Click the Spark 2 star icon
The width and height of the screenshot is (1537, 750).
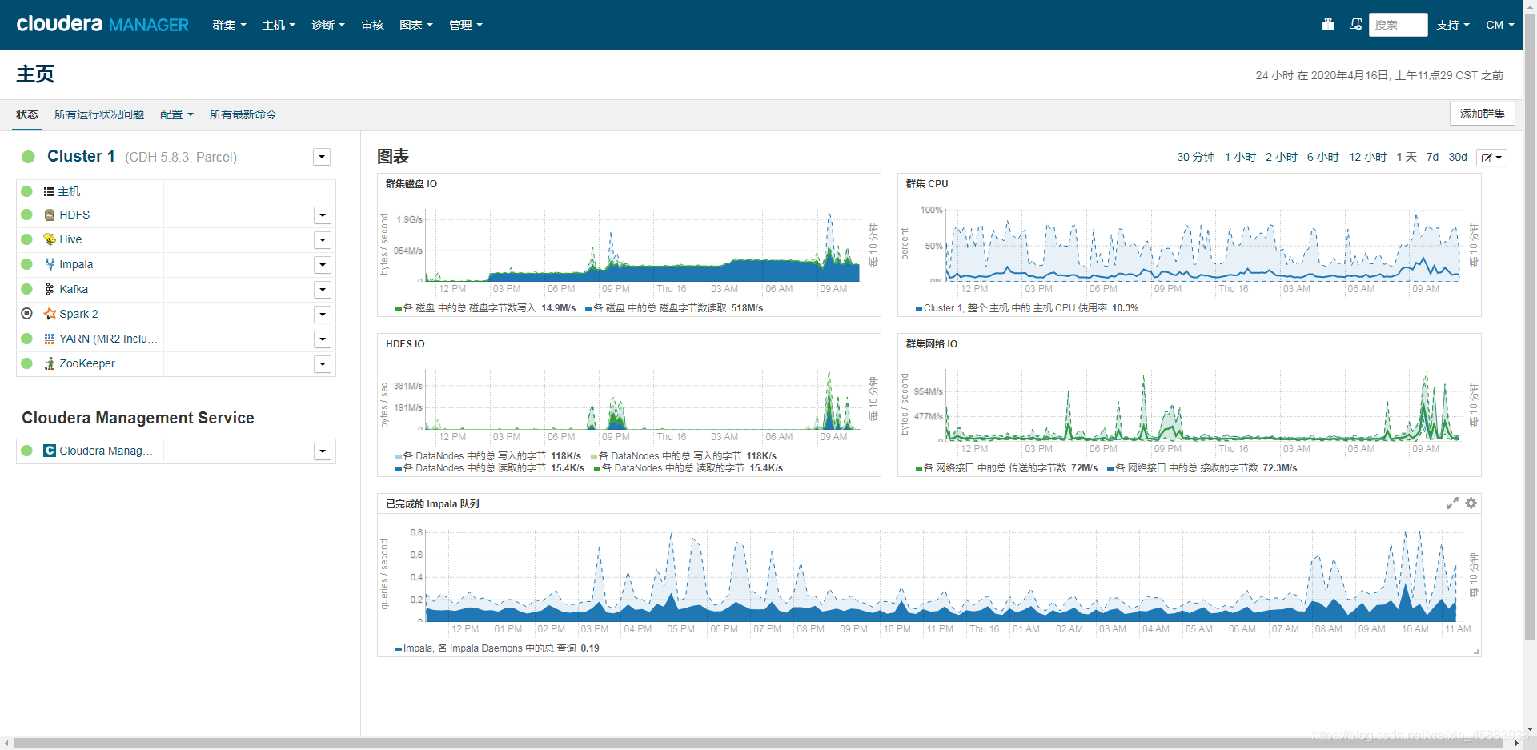tap(50, 314)
